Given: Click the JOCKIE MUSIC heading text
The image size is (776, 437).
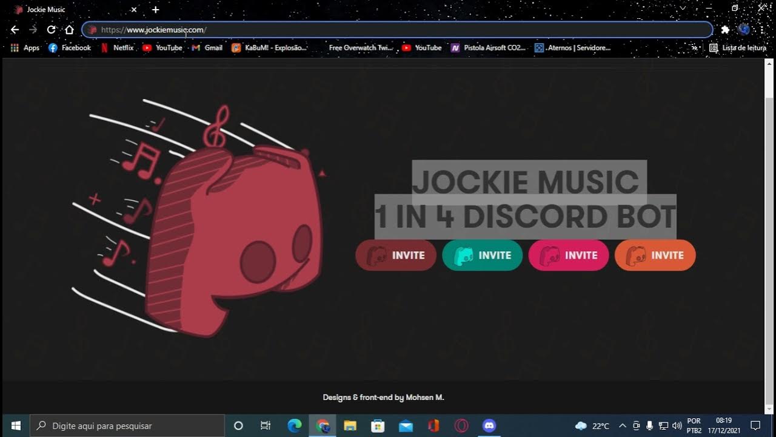Looking at the screenshot, I should 526,182.
